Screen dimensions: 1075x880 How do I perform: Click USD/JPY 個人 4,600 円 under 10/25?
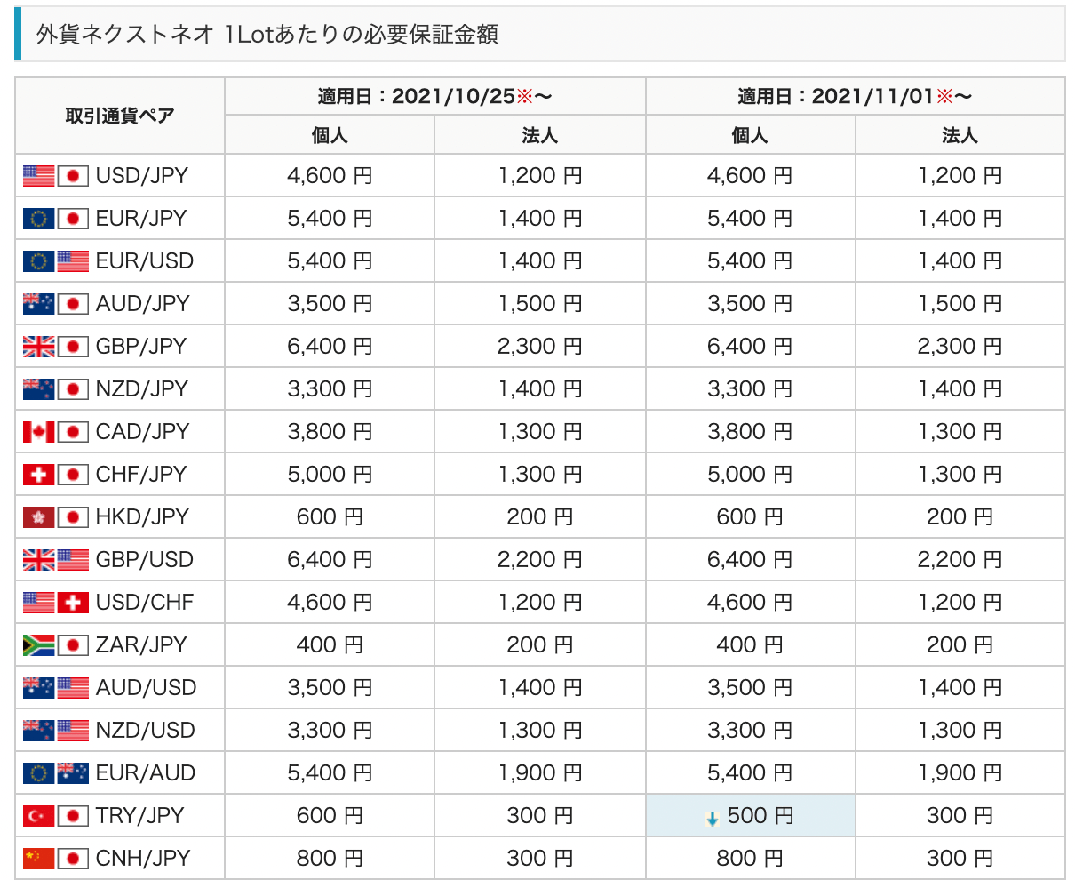pos(330,176)
